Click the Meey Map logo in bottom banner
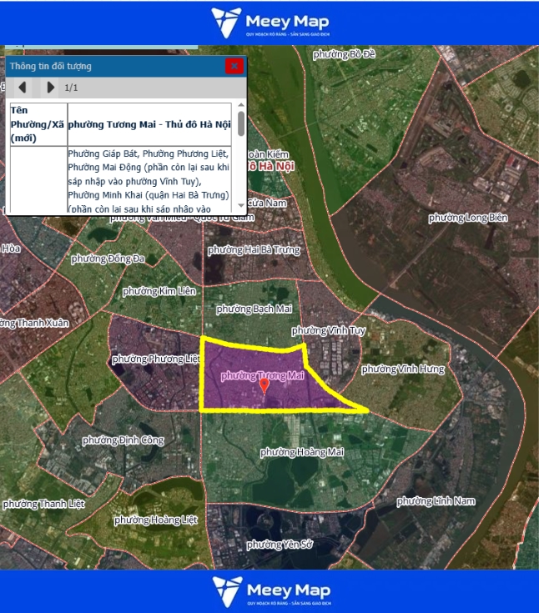This screenshot has width=539, height=613. pos(269,590)
